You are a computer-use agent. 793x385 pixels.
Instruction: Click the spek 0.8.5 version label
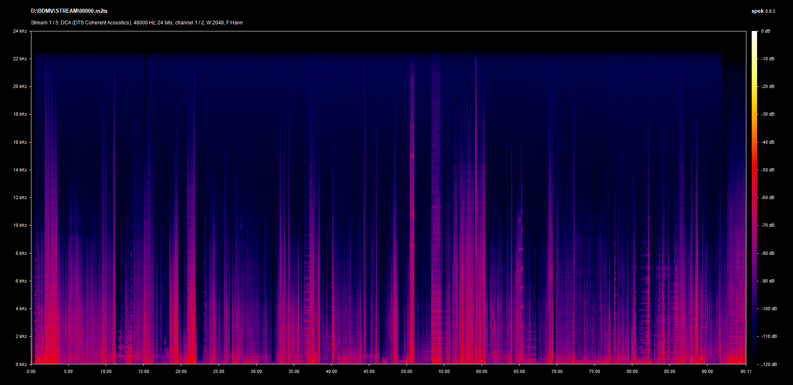(x=763, y=11)
